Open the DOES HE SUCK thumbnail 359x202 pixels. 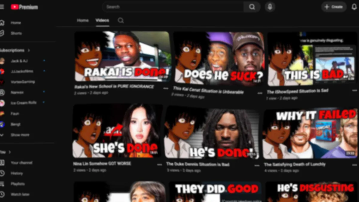coord(219,58)
